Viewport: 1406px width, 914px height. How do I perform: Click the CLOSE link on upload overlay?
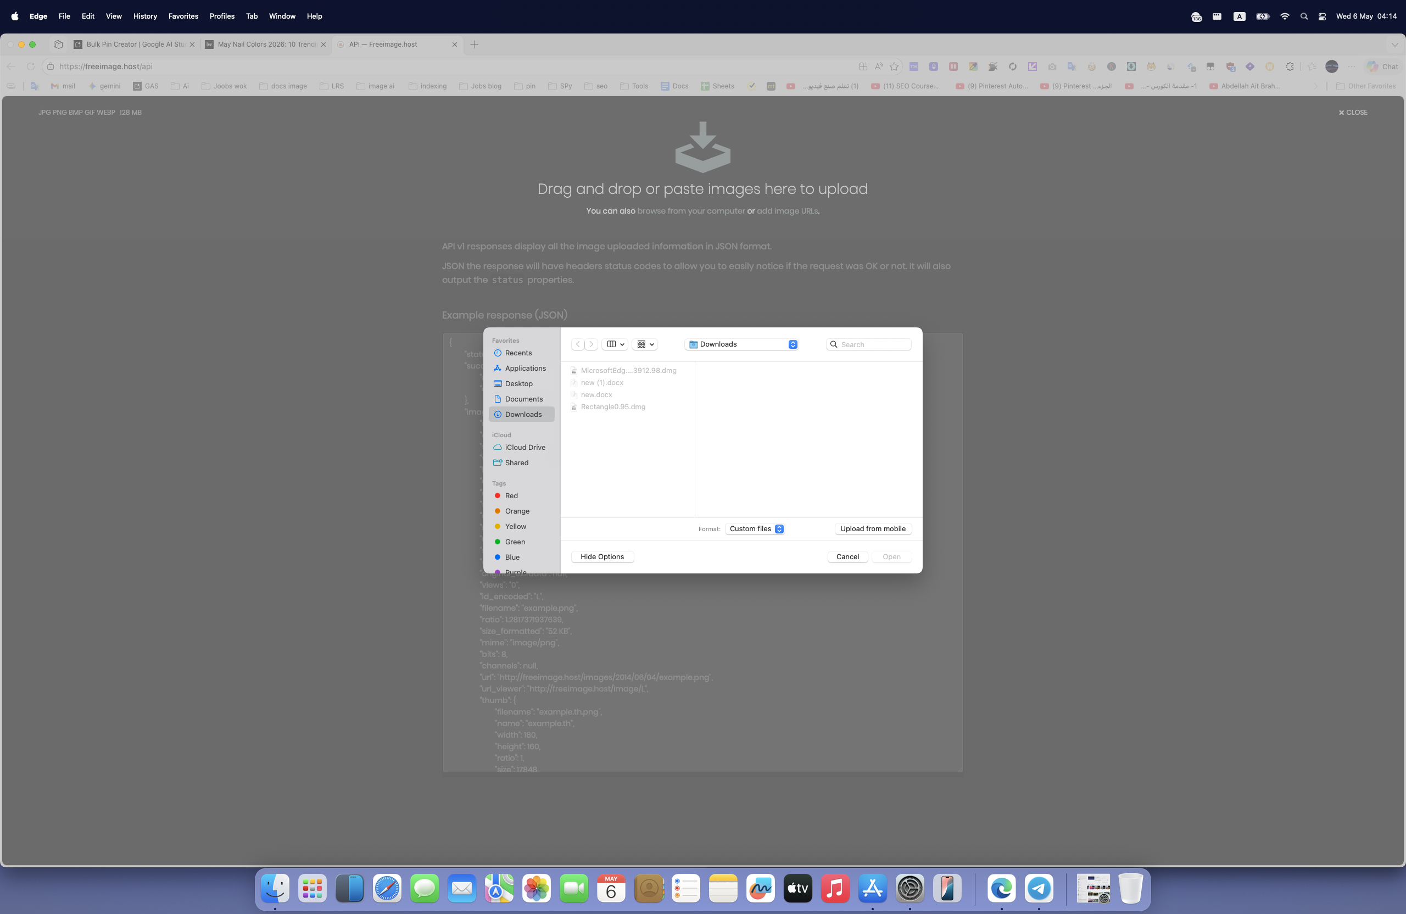pos(1353,112)
